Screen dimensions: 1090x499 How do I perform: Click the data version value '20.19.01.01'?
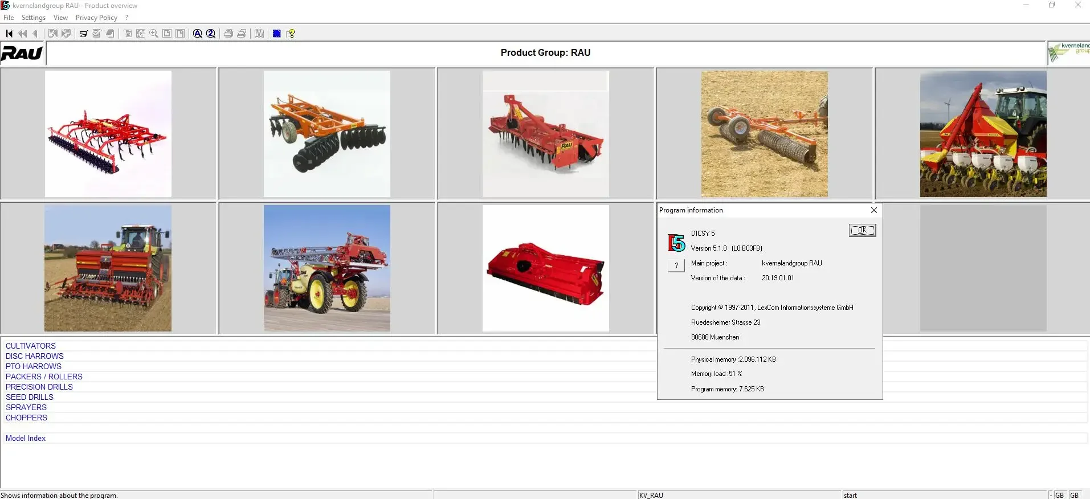778,278
